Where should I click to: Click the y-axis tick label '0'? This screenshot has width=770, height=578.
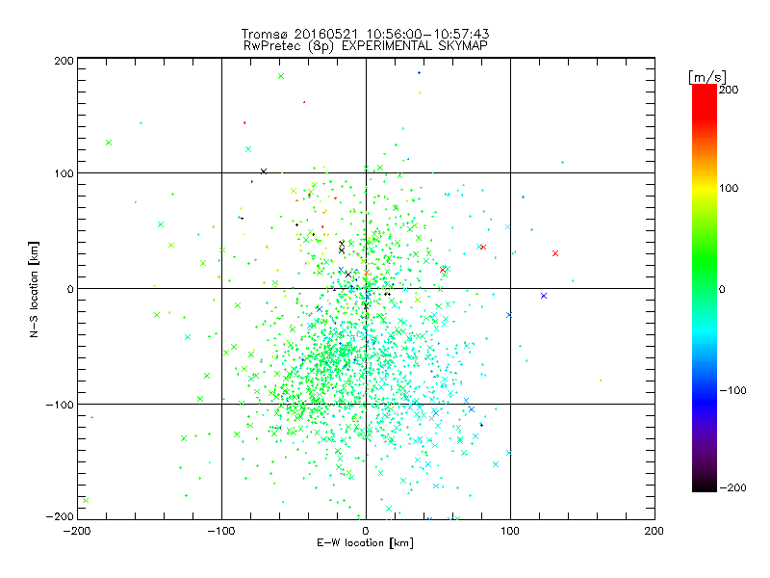70,290
